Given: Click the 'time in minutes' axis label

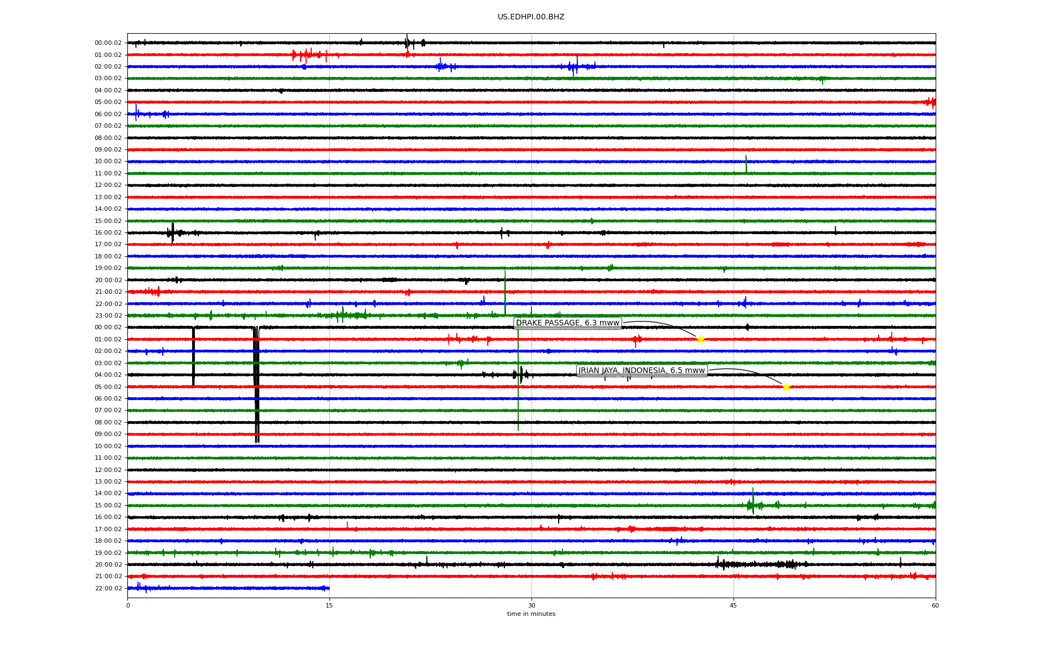Looking at the screenshot, I should click(x=531, y=614).
